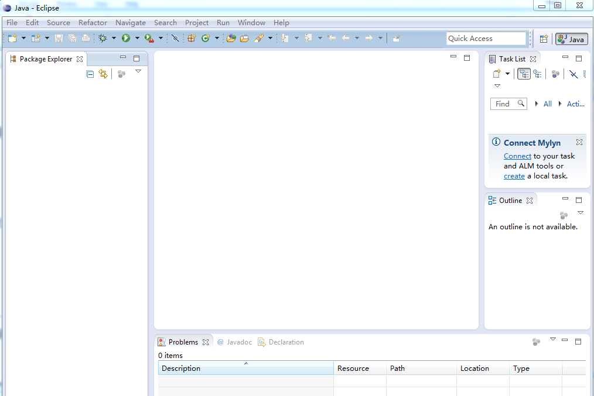This screenshot has height=396, width=594.
Task: Open the Window menu
Action: click(251, 23)
